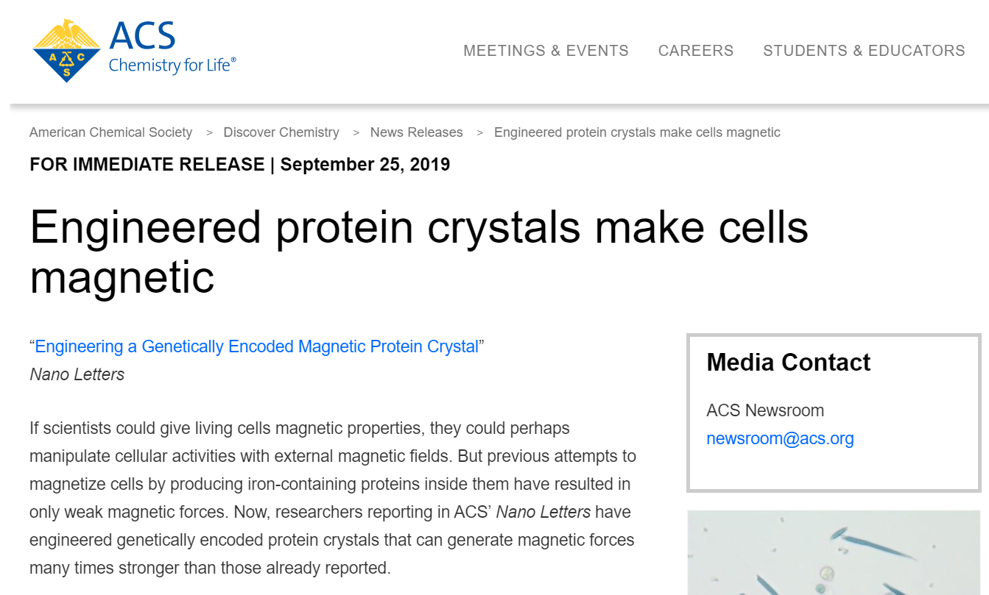Viewport: 989px width, 595px height.
Task: Click the article headline about magnetic cells
Action: (x=418, y=252)
